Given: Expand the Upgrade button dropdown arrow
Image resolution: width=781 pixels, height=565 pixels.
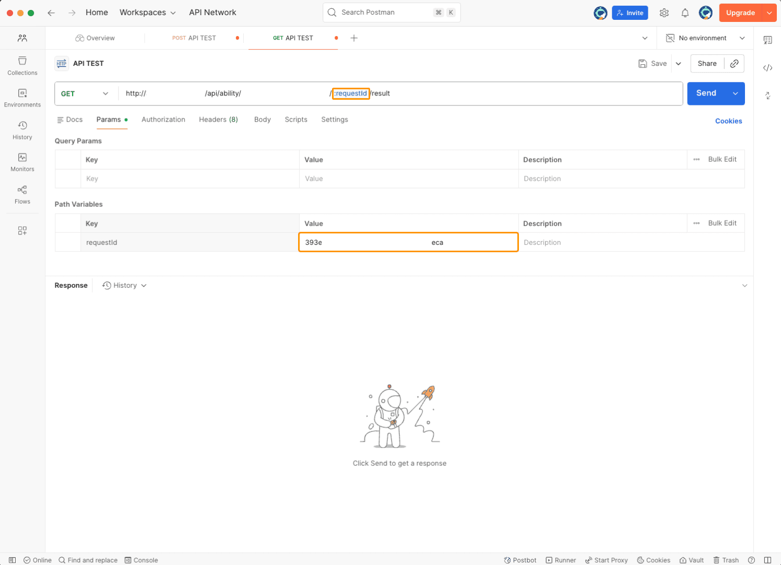Looking at the screenshot, I should (770, 13).
